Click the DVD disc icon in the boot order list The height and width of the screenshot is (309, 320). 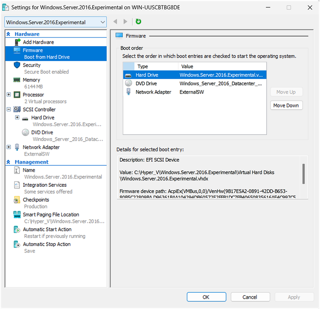(128, 83)
